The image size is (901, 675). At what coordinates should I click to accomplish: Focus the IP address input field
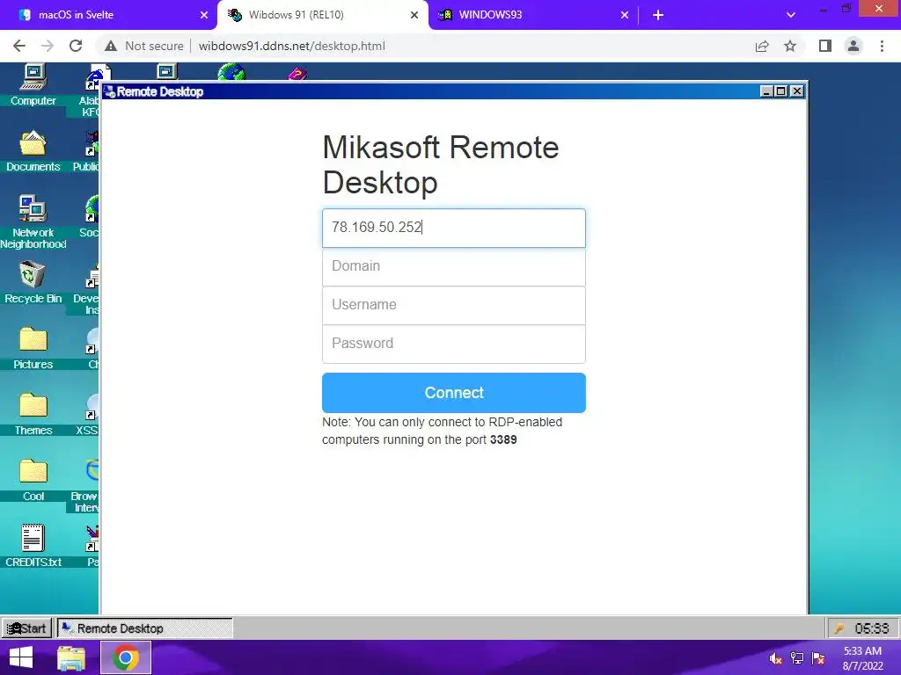(454, 228)
